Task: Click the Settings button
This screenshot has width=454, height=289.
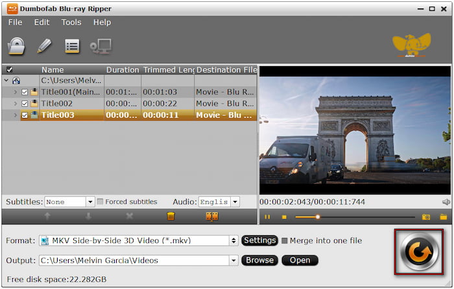Action: tap(259, 240)
